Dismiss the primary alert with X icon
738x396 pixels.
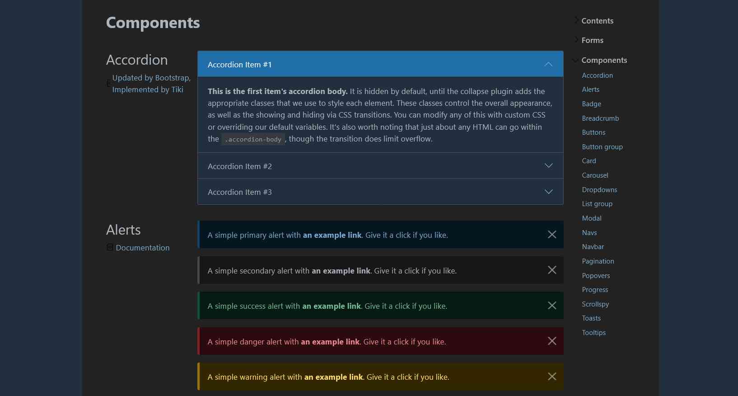(x=551, y=235)
